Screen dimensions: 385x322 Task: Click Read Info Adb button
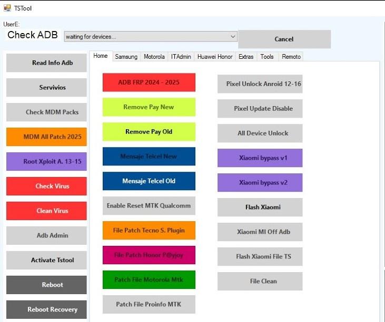46,63
